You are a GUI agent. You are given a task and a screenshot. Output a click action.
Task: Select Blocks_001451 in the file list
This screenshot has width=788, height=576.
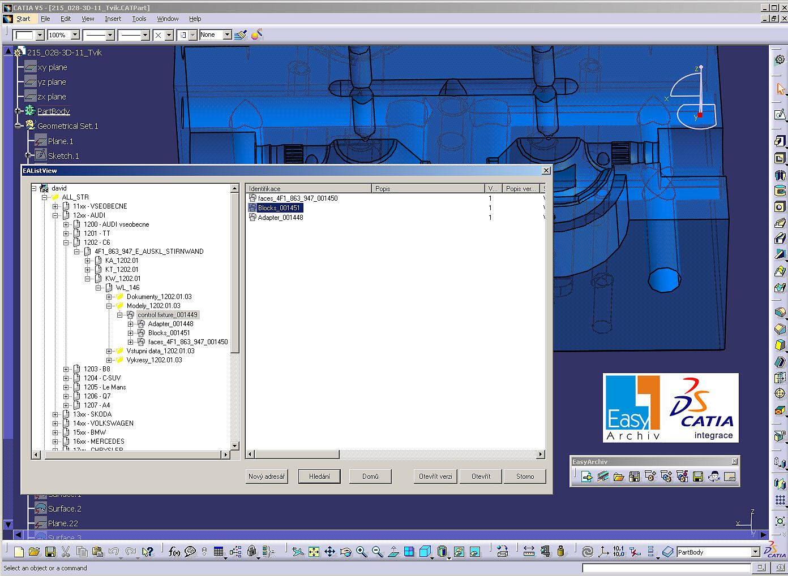279,208
